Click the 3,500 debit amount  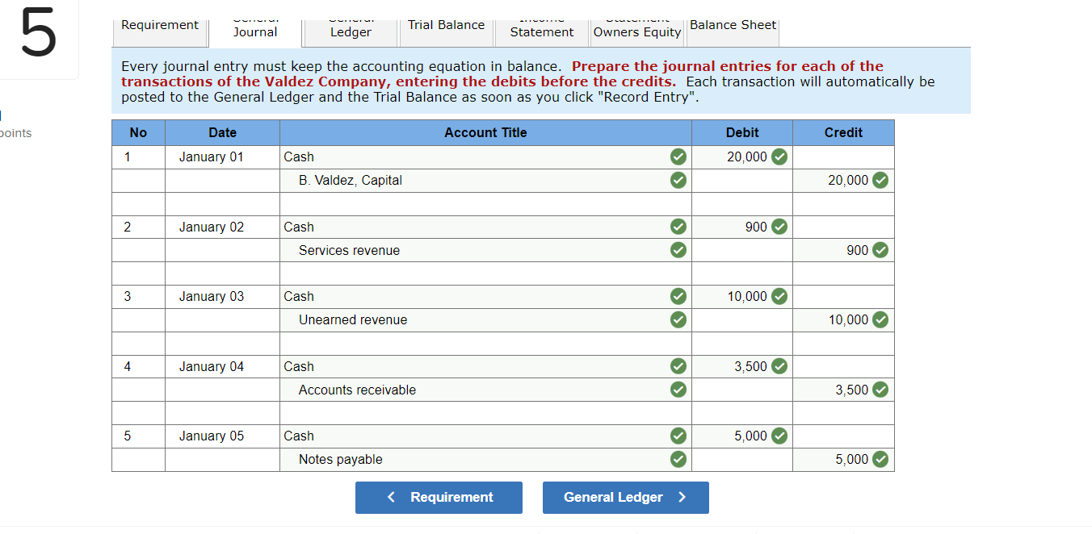[x=751, y=366]
